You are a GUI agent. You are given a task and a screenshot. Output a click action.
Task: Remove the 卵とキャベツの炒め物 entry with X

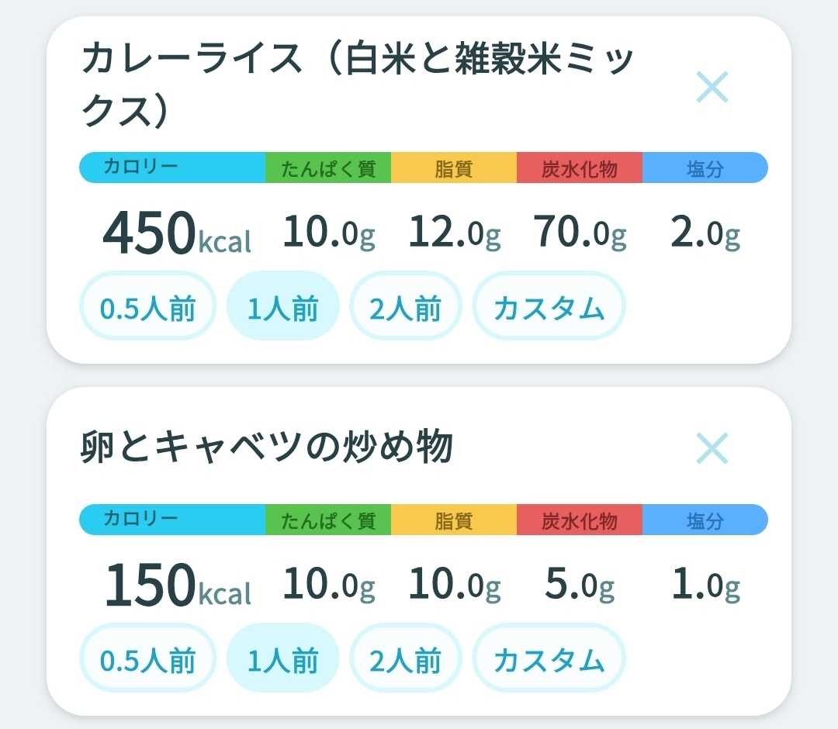[712, 448]
